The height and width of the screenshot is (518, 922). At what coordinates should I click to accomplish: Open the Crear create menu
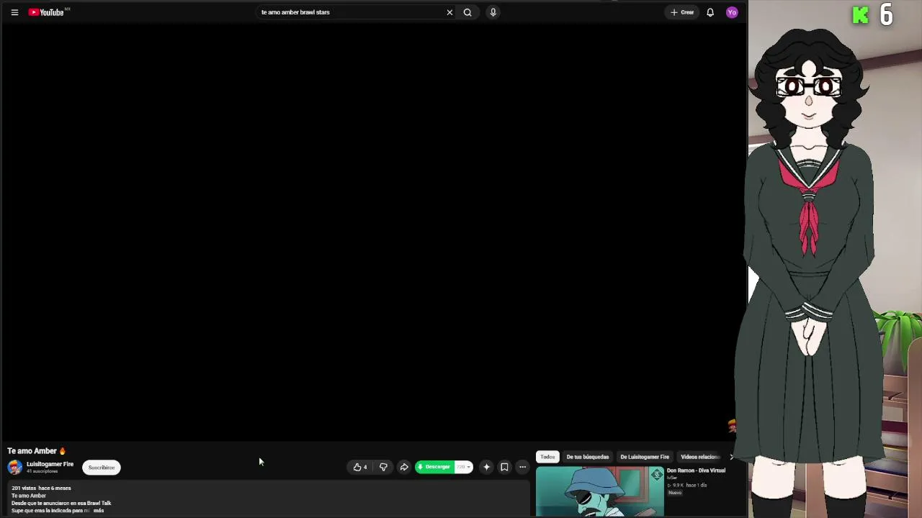tap(682, 12)
